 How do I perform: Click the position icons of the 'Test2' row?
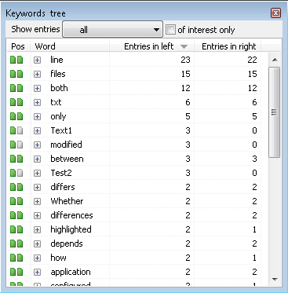[16, 173]
